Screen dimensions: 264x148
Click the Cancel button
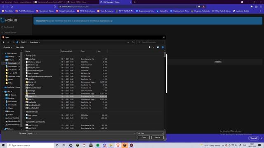click(158, 138)
